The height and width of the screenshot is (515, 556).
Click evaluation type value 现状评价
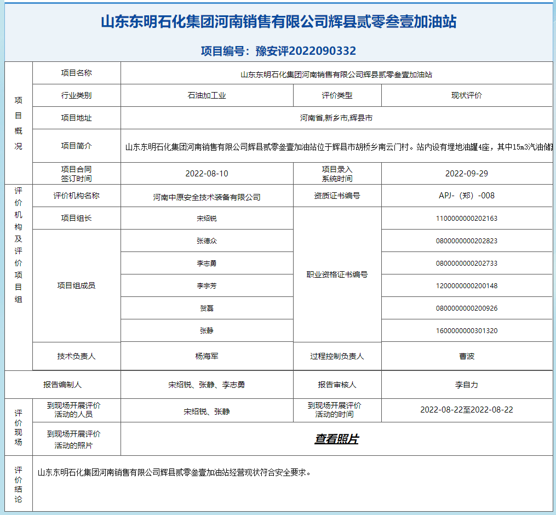click(x=467, y=95)
